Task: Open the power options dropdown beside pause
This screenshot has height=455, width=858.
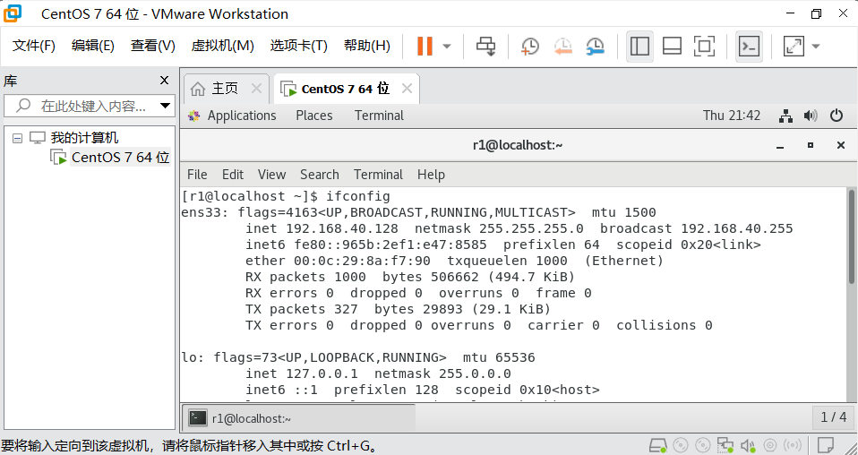Action: click(x=447, y=47)
